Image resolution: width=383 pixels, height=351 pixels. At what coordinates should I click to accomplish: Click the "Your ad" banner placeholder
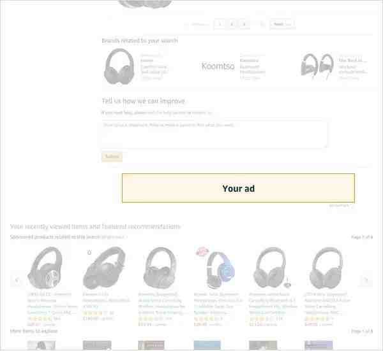coord(238,188)
